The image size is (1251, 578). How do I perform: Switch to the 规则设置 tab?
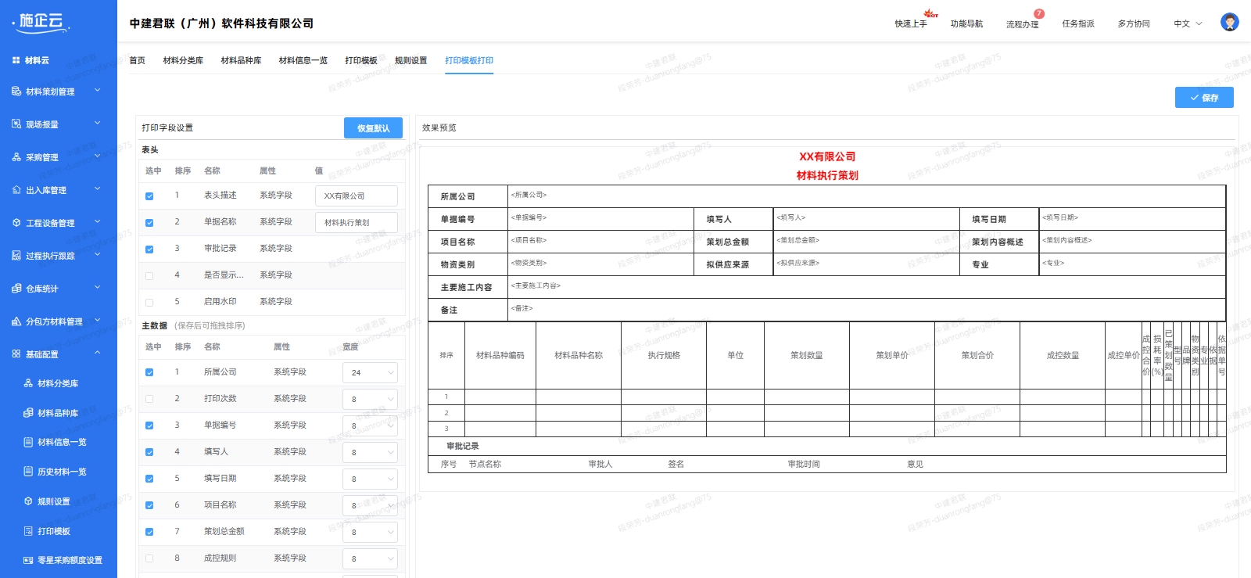click(410, 60)
